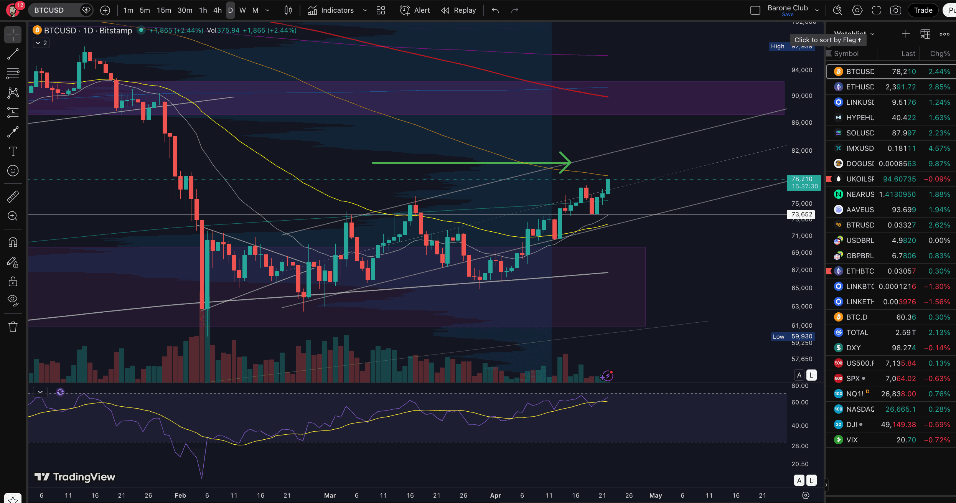The width and height of the screenshot is (956, 503).
Task: Open the forecasting and measurement tools
Action: tap(13, 112)
